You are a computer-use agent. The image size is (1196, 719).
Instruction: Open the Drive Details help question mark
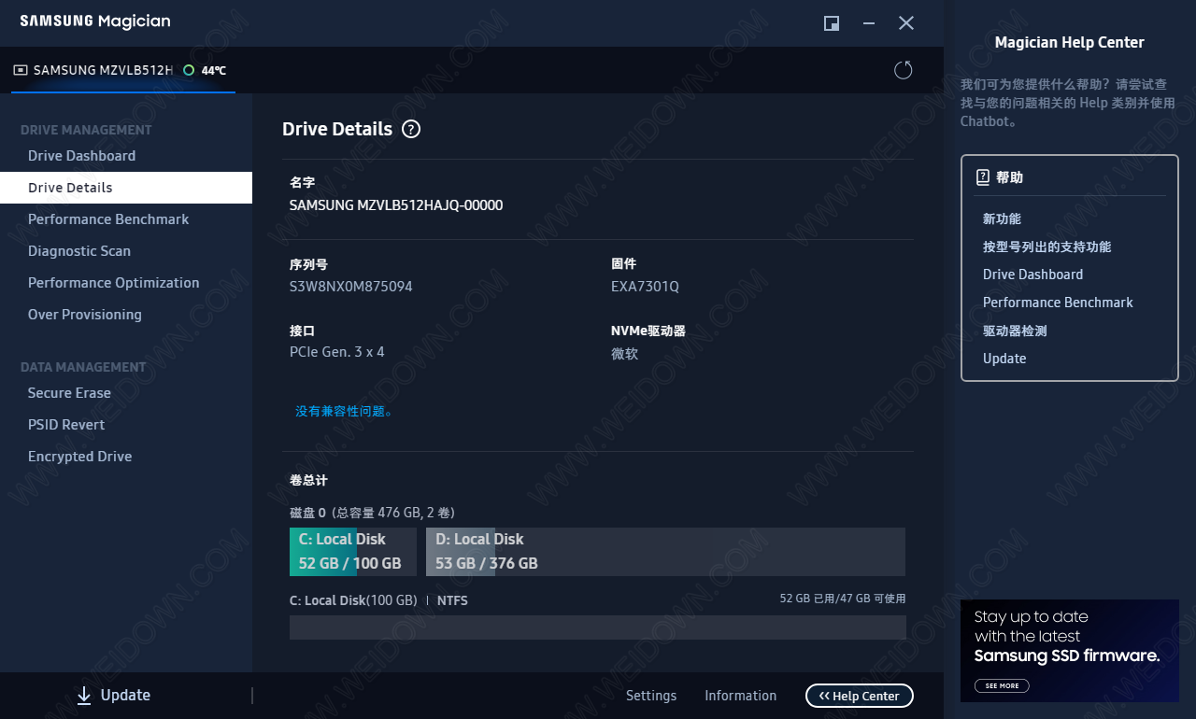click(x=411, y=130)
